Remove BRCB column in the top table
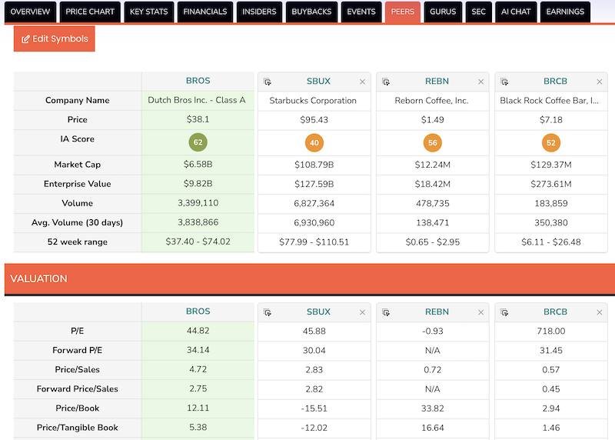 point(600,82)
